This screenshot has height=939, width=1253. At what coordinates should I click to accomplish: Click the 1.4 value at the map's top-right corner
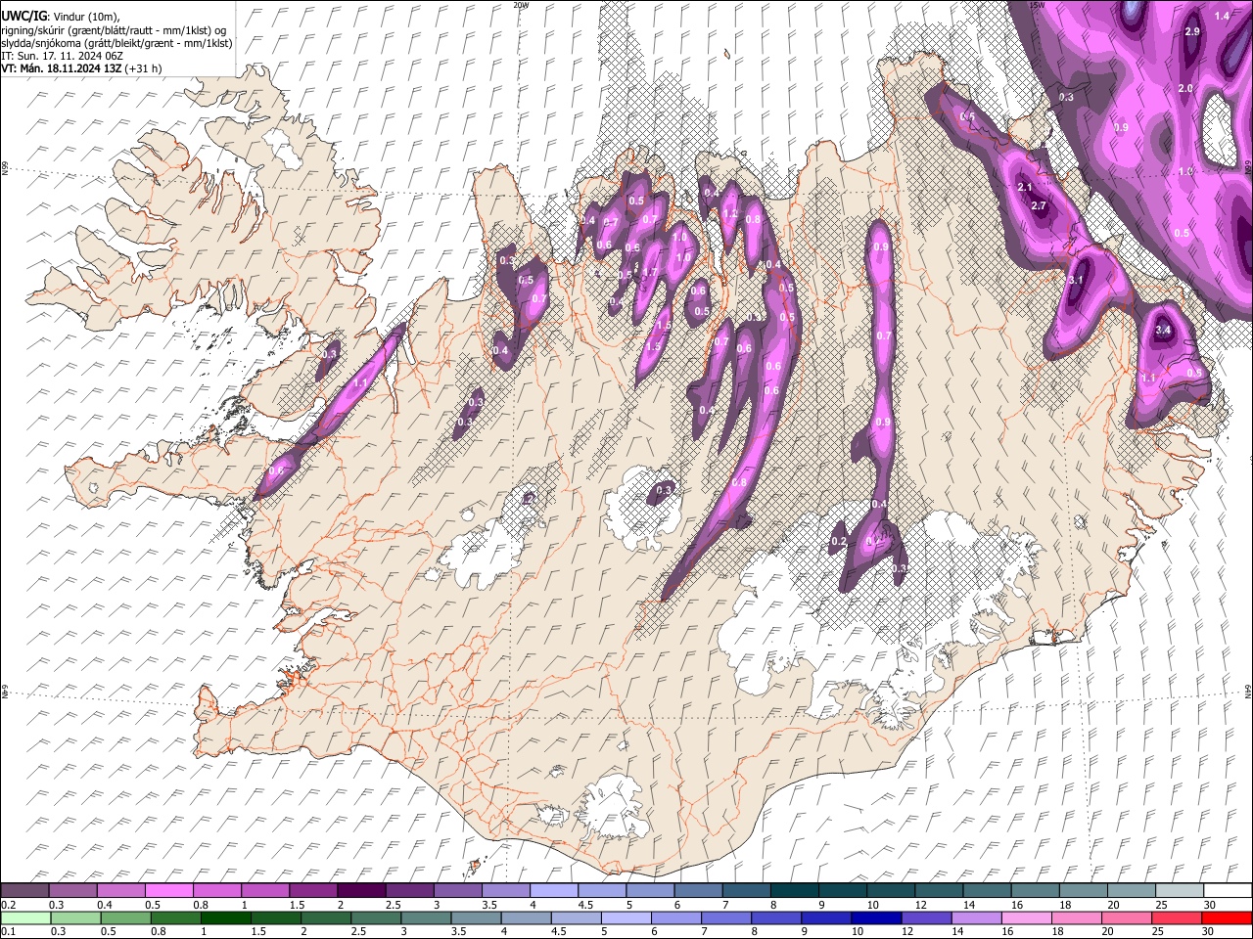click(1222, 17)
